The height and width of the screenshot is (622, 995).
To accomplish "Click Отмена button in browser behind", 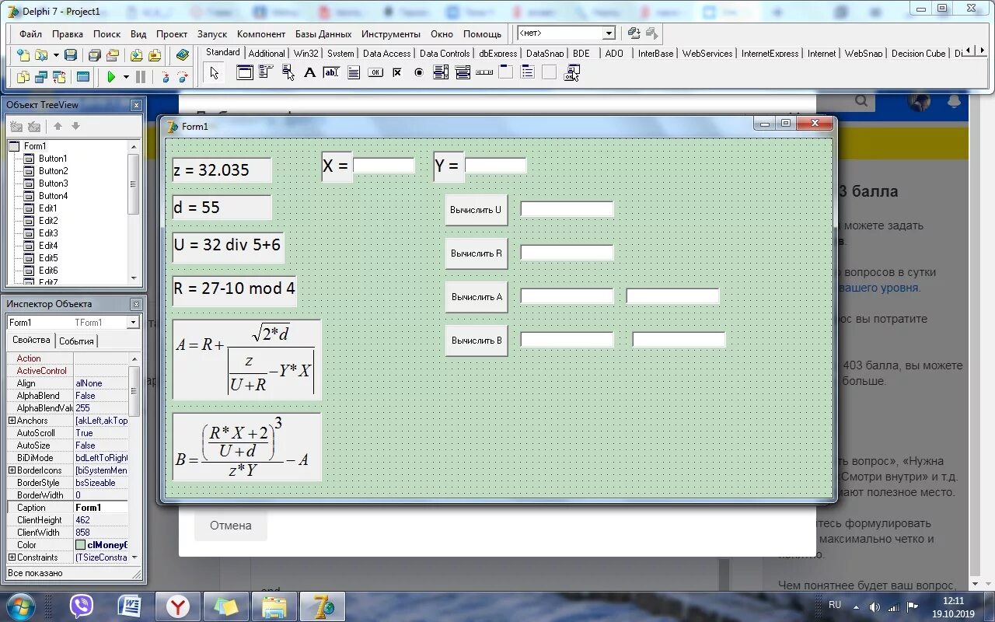I will click(x=231, y=526).
